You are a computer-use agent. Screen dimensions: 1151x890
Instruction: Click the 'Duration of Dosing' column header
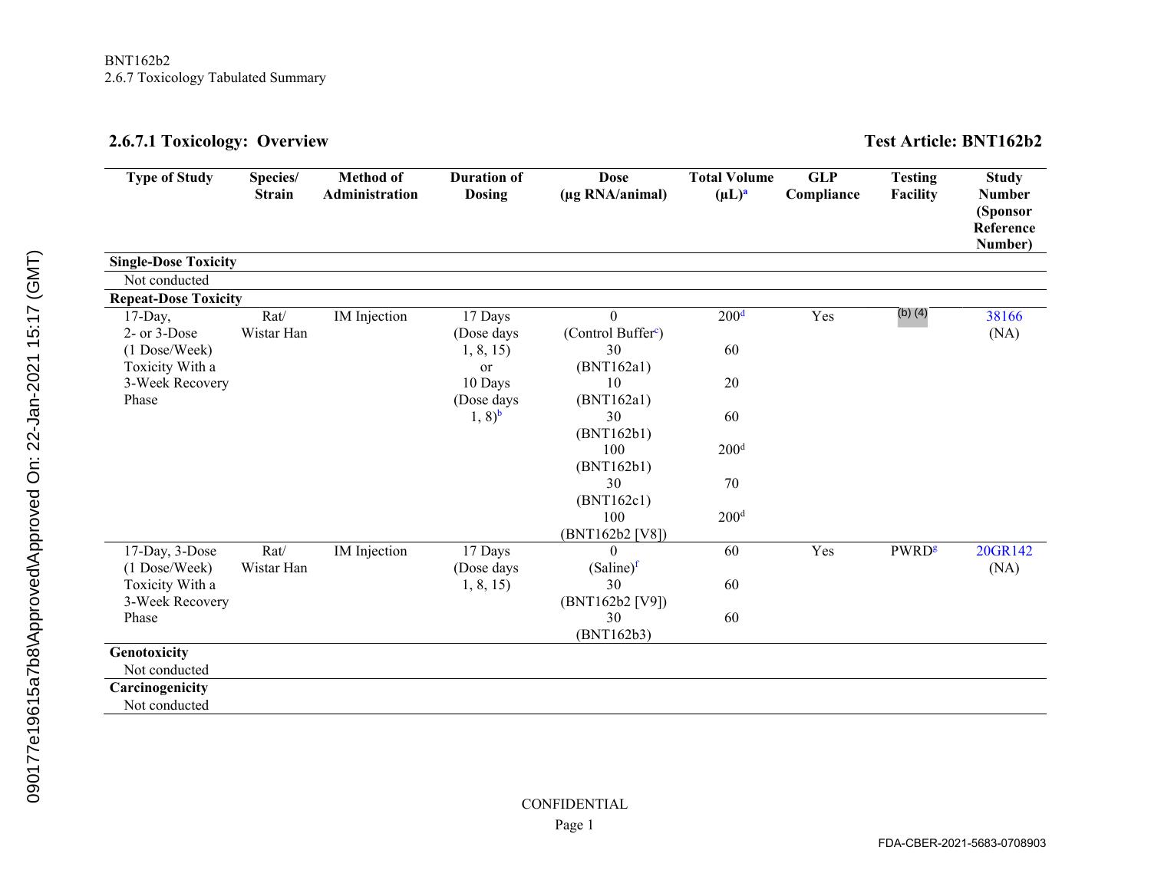(486, 186)
